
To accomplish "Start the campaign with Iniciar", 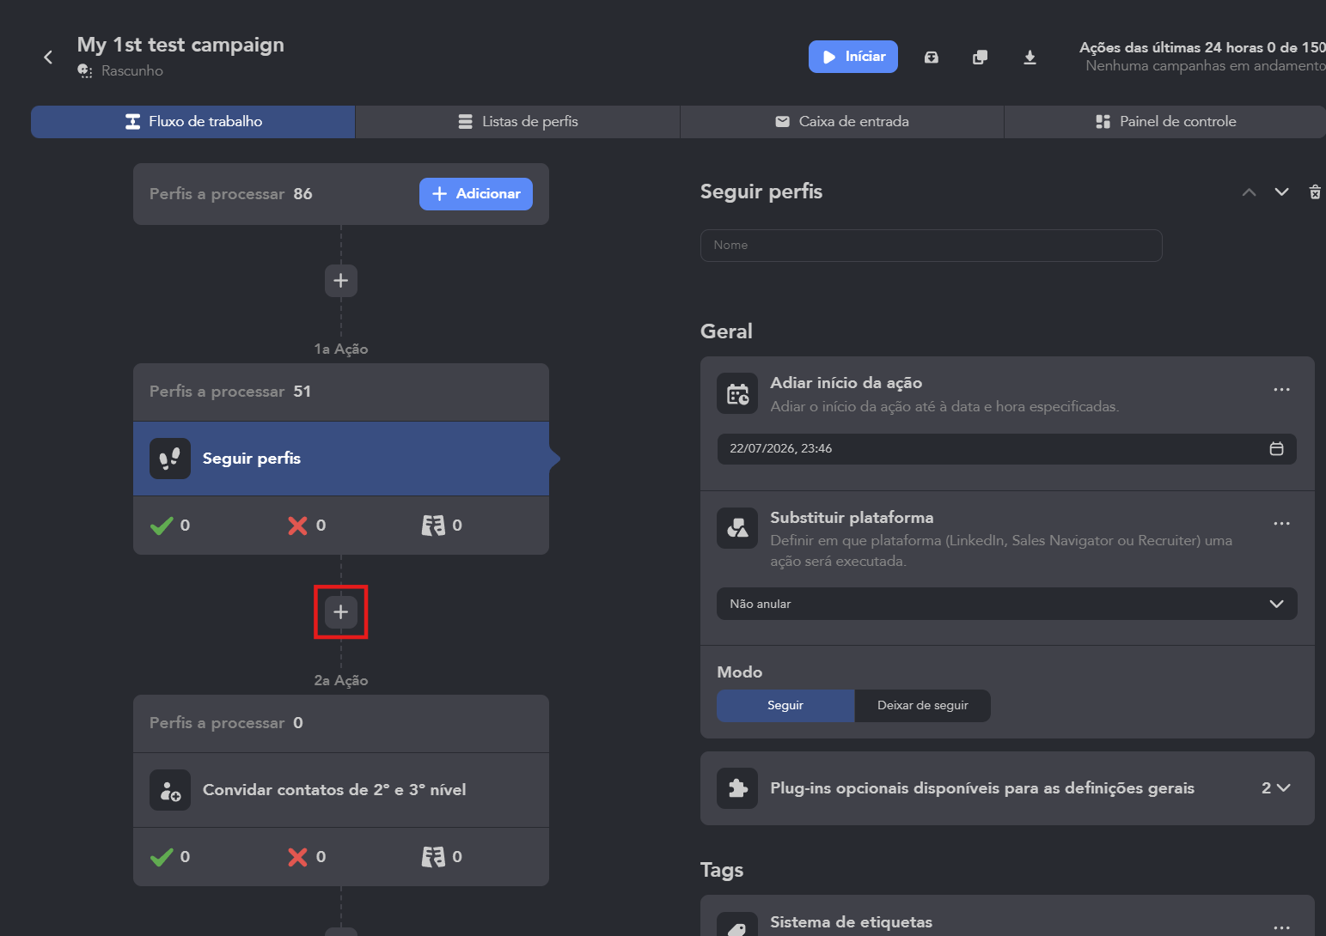I will click(x=853, y=57).
